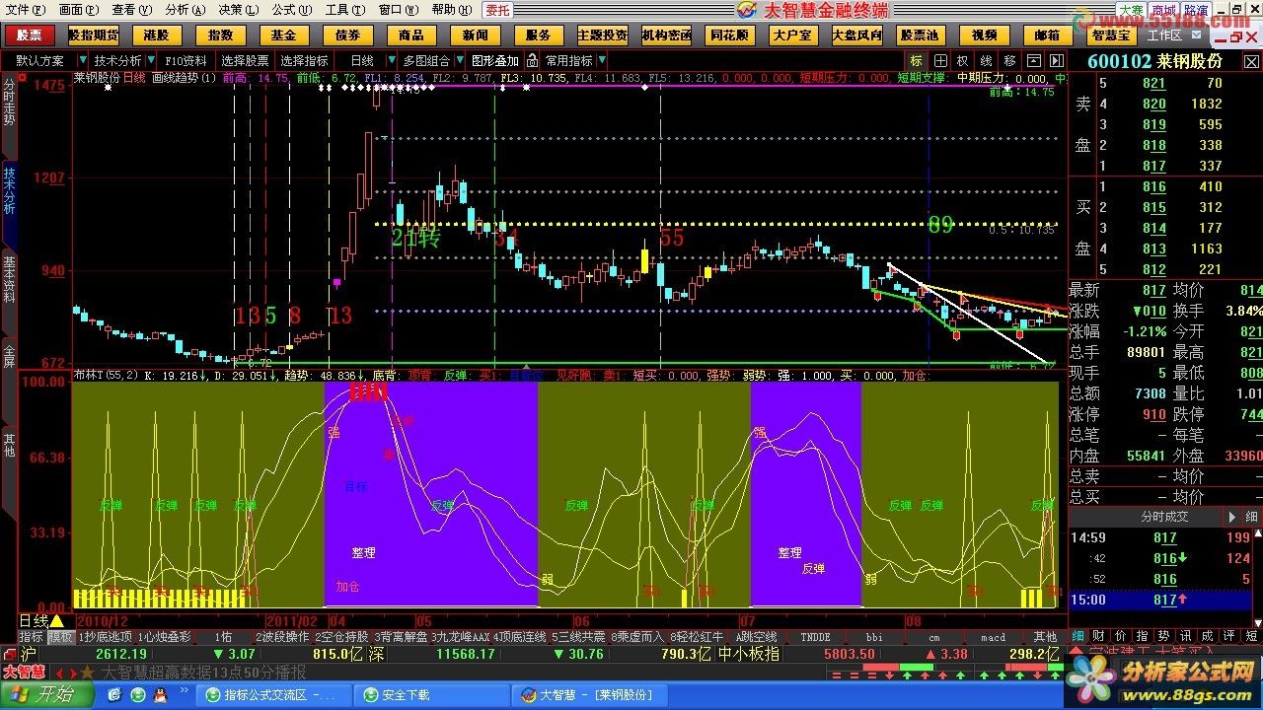Click 选择指标 in the secondary toolbar
Image resolution: width=1263 pixels, height=710 pixels.
tap(305, 61)
